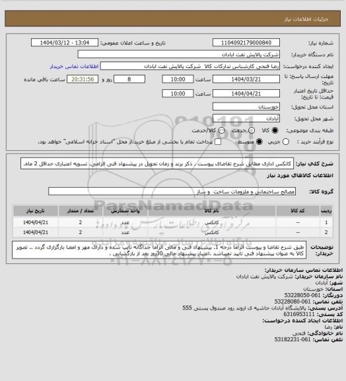Click the تاریخ نیاز column header
Viewport: 346px width, 381px height.
[36, 210]
